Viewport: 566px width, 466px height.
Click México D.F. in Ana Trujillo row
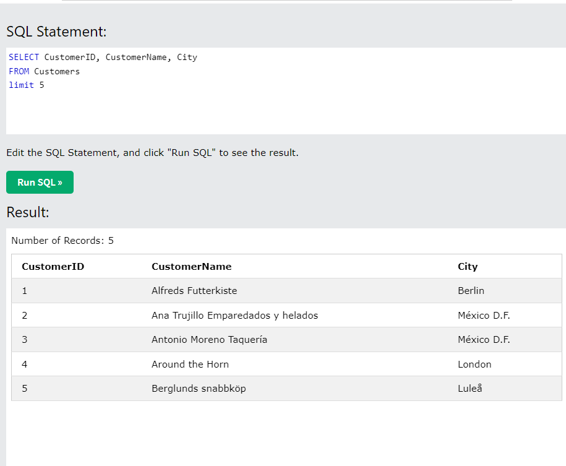[484, 316]
